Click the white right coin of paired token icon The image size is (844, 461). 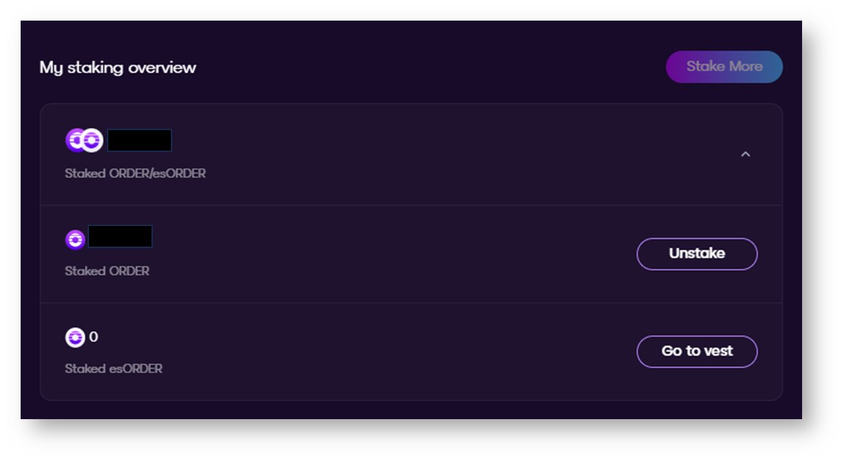92,140
